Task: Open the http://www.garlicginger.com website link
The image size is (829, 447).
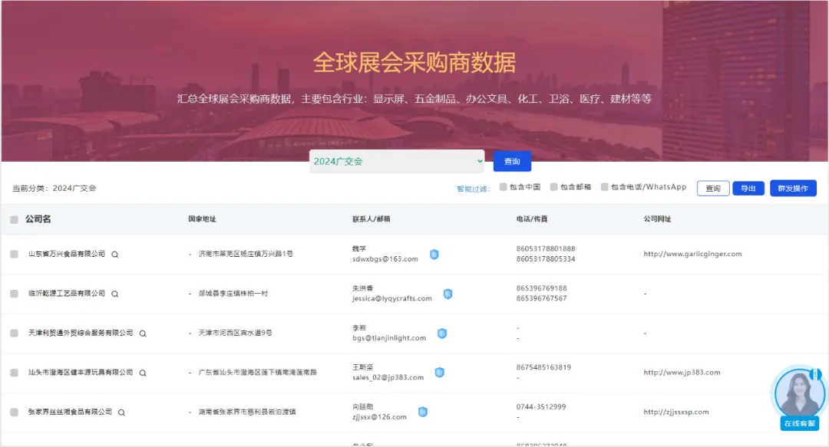Action: (692, 254)
